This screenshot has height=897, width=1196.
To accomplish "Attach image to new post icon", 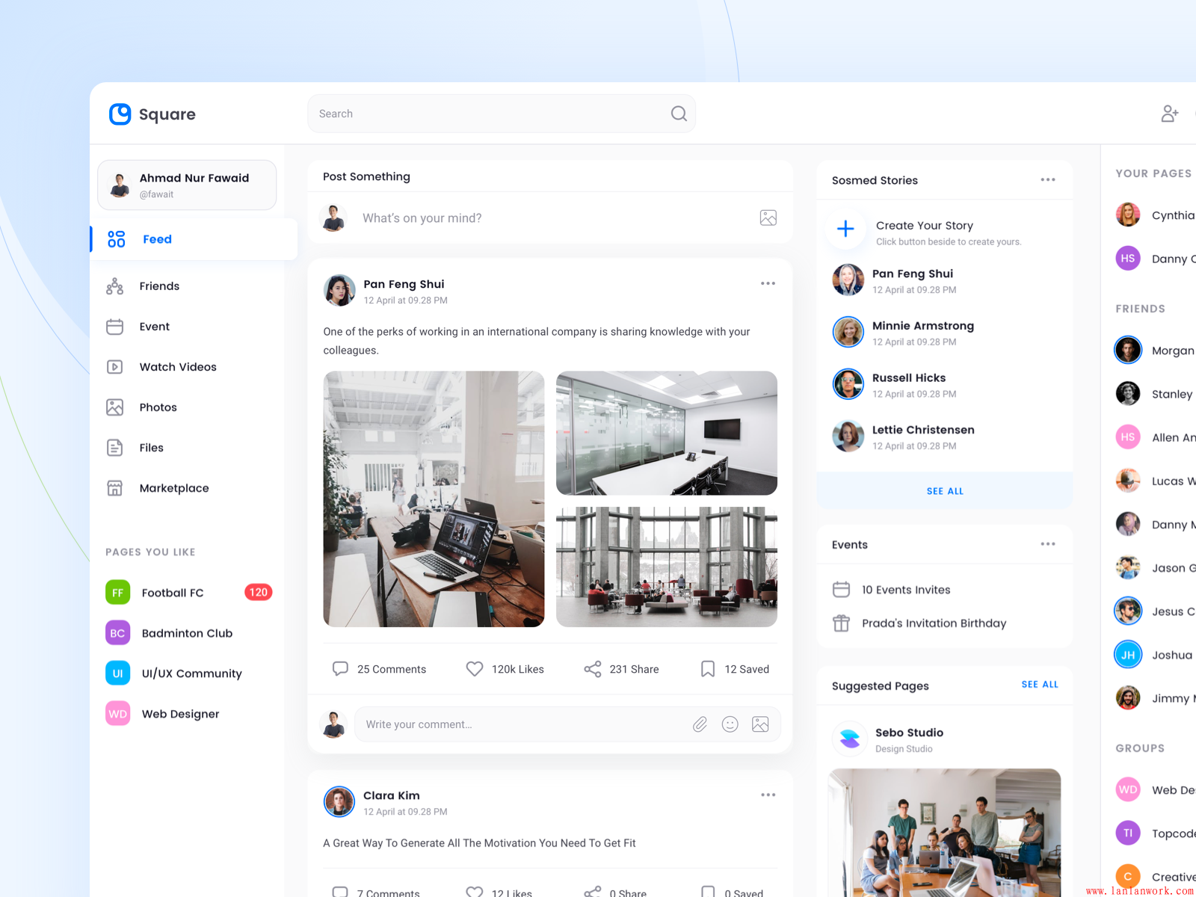I will (768, 218).
